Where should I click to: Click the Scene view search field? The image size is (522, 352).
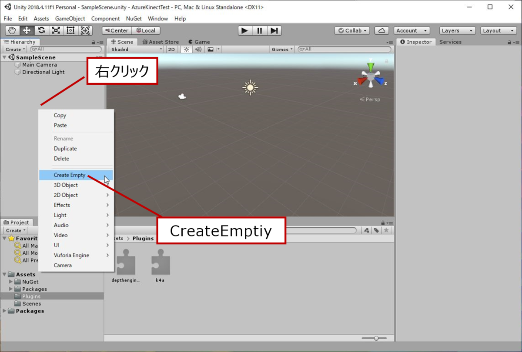tap(344, 50)
